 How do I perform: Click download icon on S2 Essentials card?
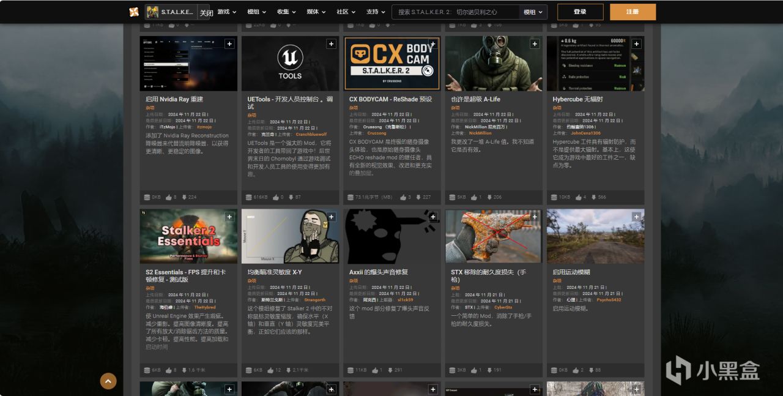184,370
